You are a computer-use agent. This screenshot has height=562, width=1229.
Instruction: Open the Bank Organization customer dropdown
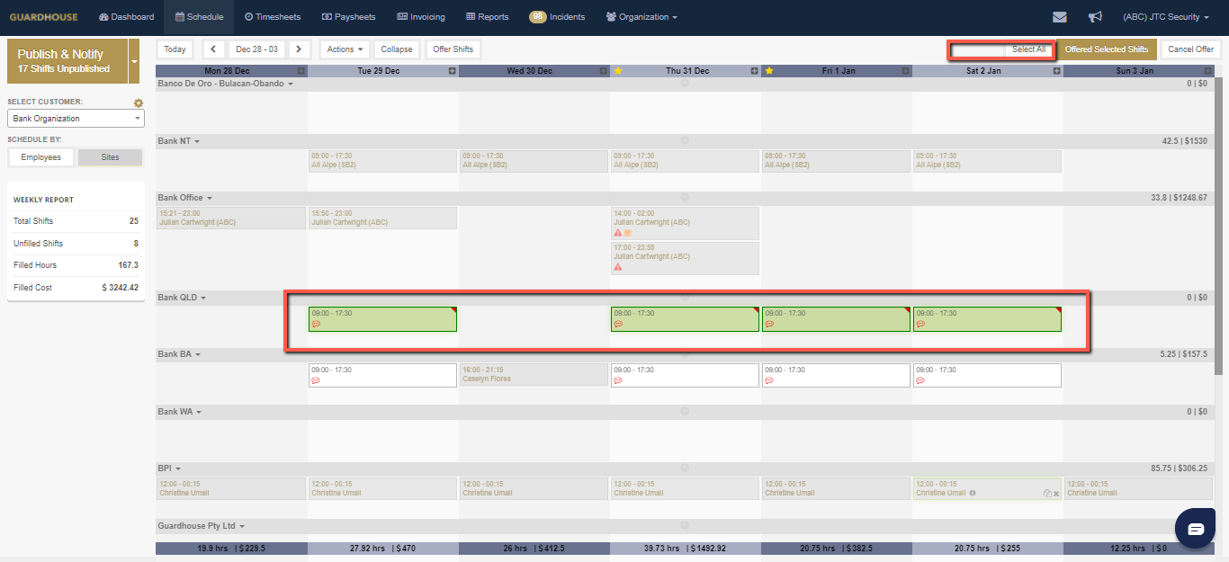[76, 119]
